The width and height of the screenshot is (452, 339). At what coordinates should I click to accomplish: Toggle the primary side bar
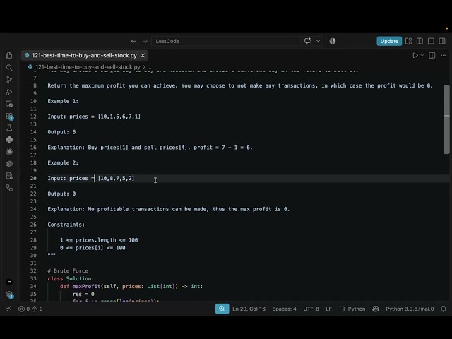click(x=420, y=41)
